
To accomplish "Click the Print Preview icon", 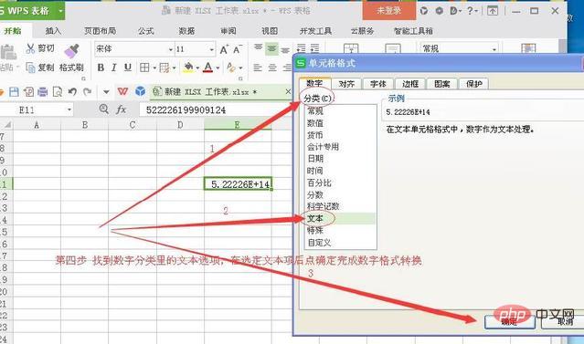I will coord(58,91).
